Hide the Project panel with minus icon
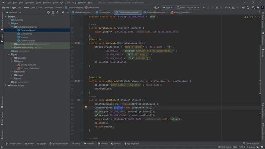The image size is (265, 149). [67, 12]
